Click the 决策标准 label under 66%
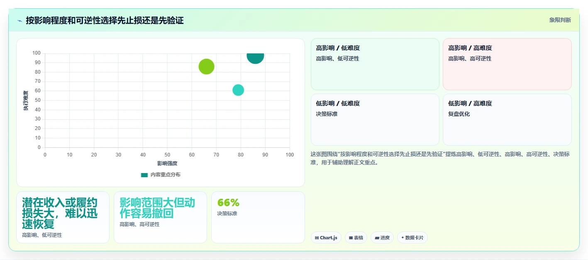This screenshot has height=260, width=588. [x=227, y=214]
